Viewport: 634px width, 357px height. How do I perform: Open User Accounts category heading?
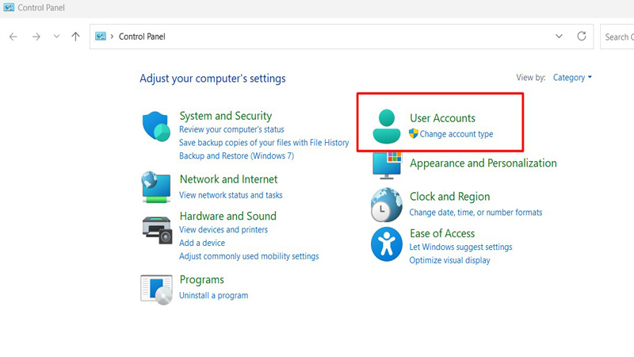442,118
